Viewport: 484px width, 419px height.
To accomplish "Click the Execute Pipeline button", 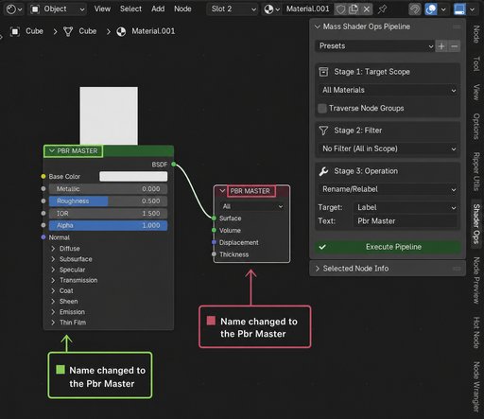I will (x=388, y=247).
